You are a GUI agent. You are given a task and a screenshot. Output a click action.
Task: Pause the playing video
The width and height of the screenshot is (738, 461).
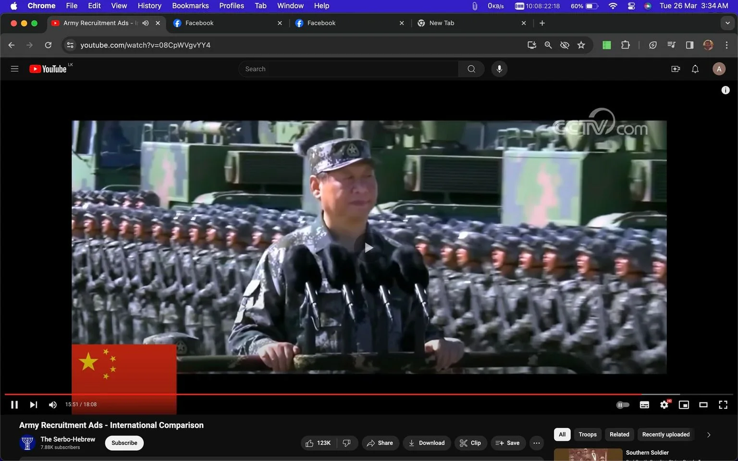[x=14, y=405]
